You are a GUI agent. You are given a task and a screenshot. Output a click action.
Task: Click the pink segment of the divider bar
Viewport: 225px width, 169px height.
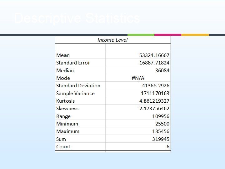[x=168, y=34]
